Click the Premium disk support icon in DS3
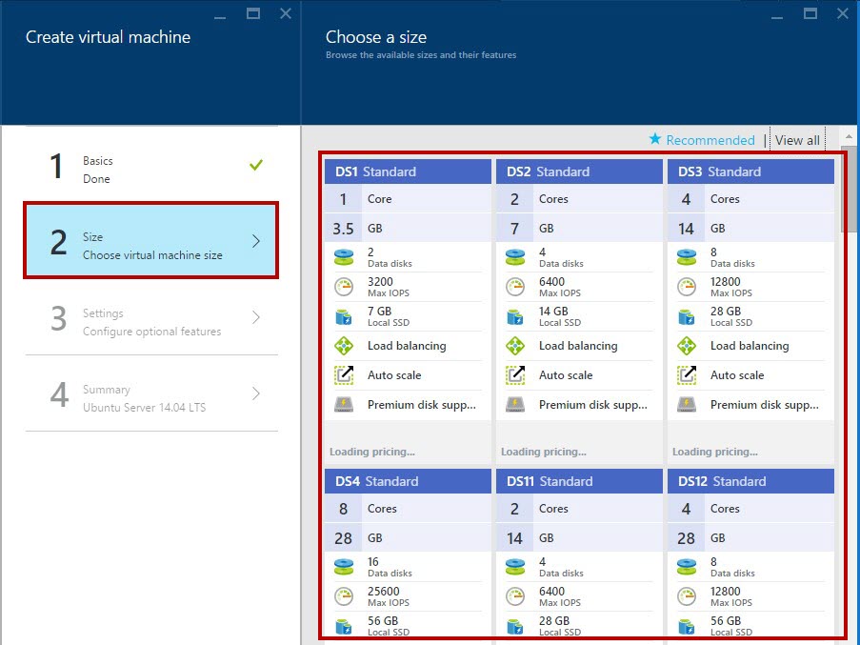 coord(687,405)
